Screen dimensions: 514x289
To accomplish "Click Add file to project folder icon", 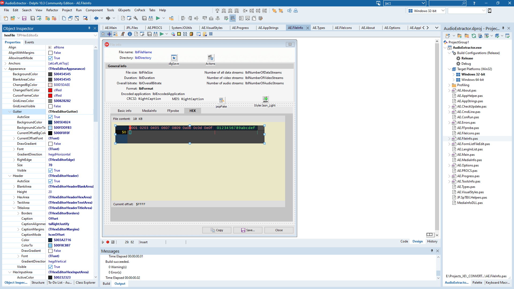I will click(x=48, y=18).
